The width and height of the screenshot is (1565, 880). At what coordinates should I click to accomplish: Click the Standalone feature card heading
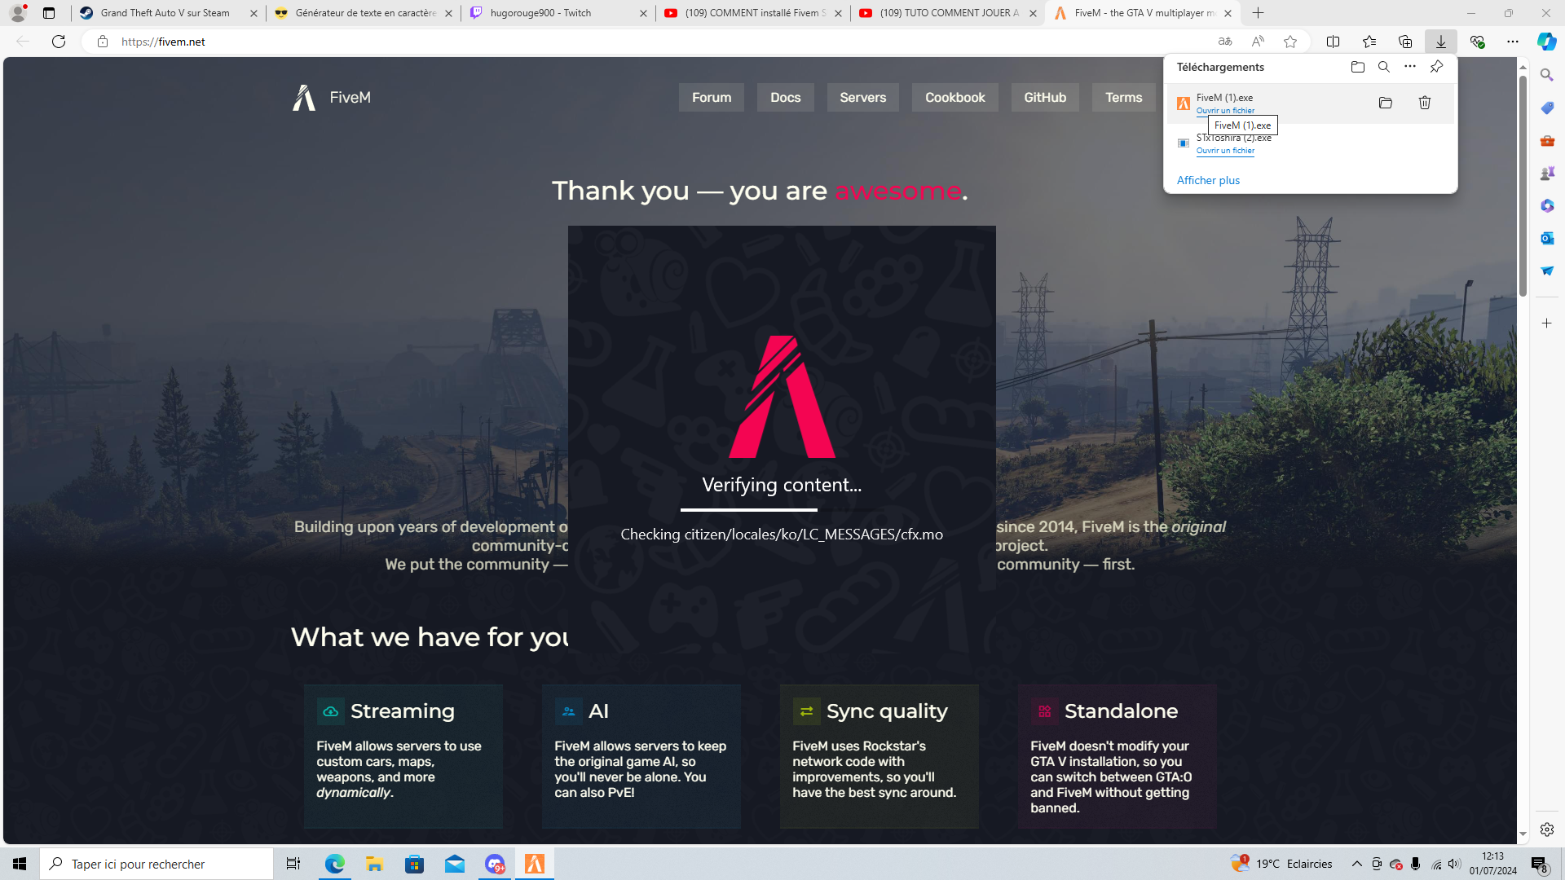[x=1121, y=711]
